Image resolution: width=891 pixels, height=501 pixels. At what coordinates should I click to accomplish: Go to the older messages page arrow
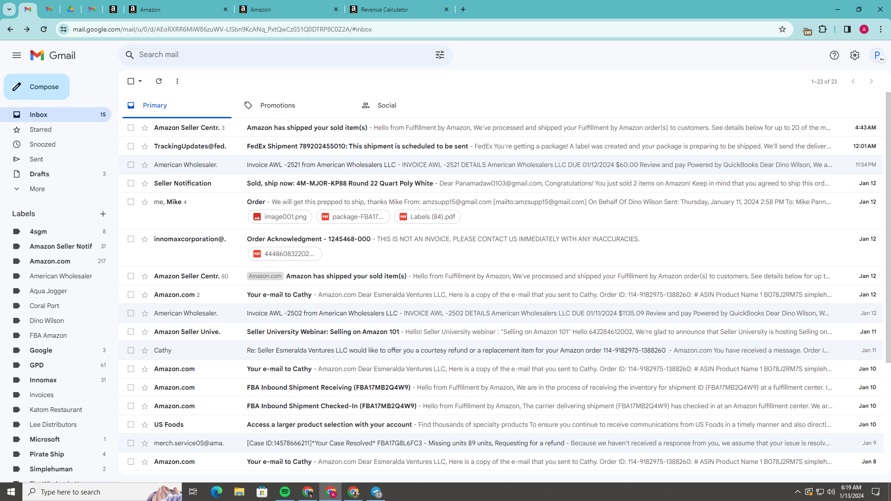(x=872, y=81)
